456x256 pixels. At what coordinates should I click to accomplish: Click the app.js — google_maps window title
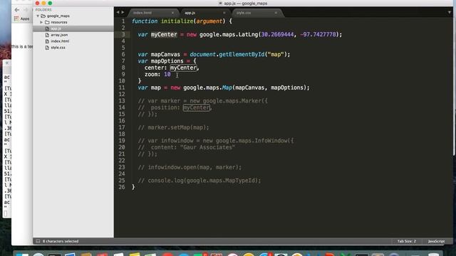(245, 3)
